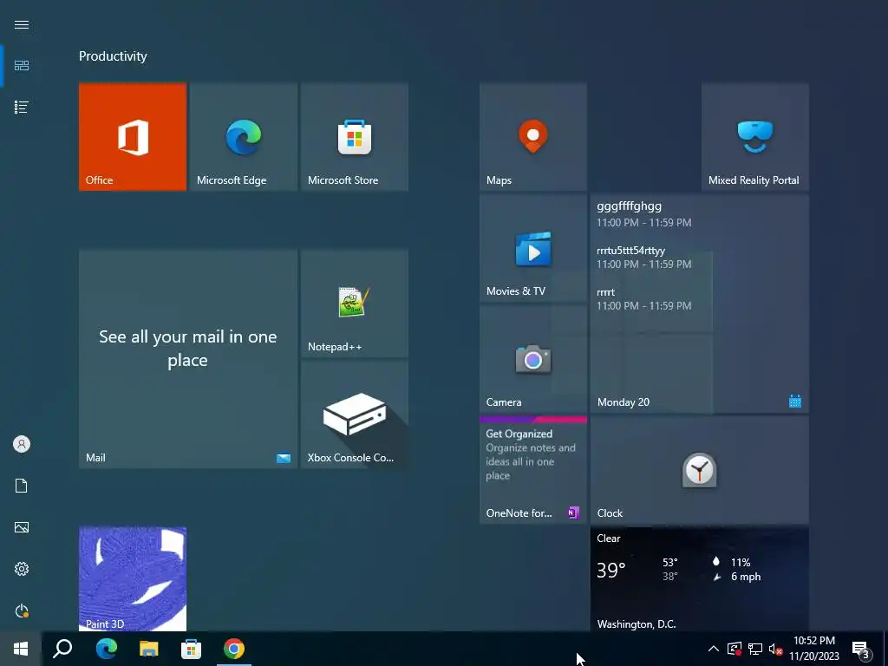Open the network status tray icon
888x666 pixels.
click(x=755, y=649)
